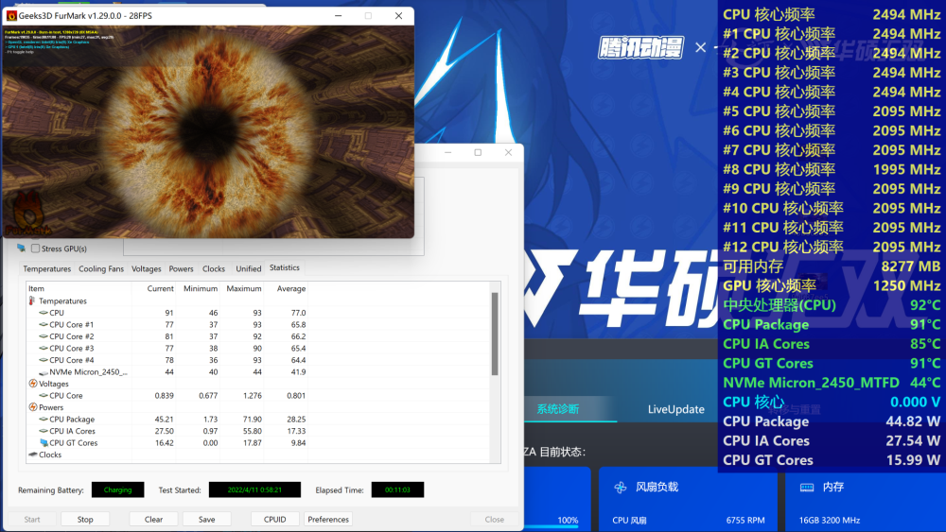Open Preferences dialog
The height and width of the screenshot is (532, 946).
tap(328, 520)
